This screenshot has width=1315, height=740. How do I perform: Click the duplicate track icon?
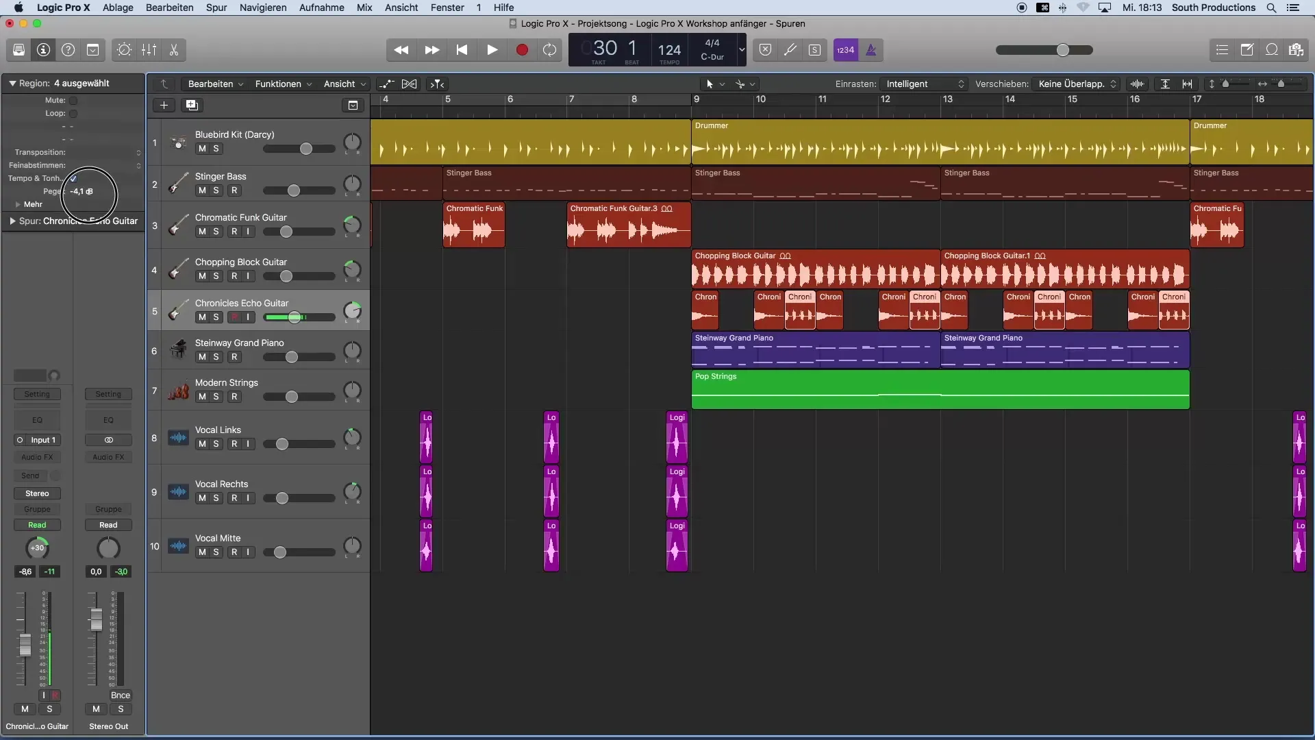pos(192,105)
